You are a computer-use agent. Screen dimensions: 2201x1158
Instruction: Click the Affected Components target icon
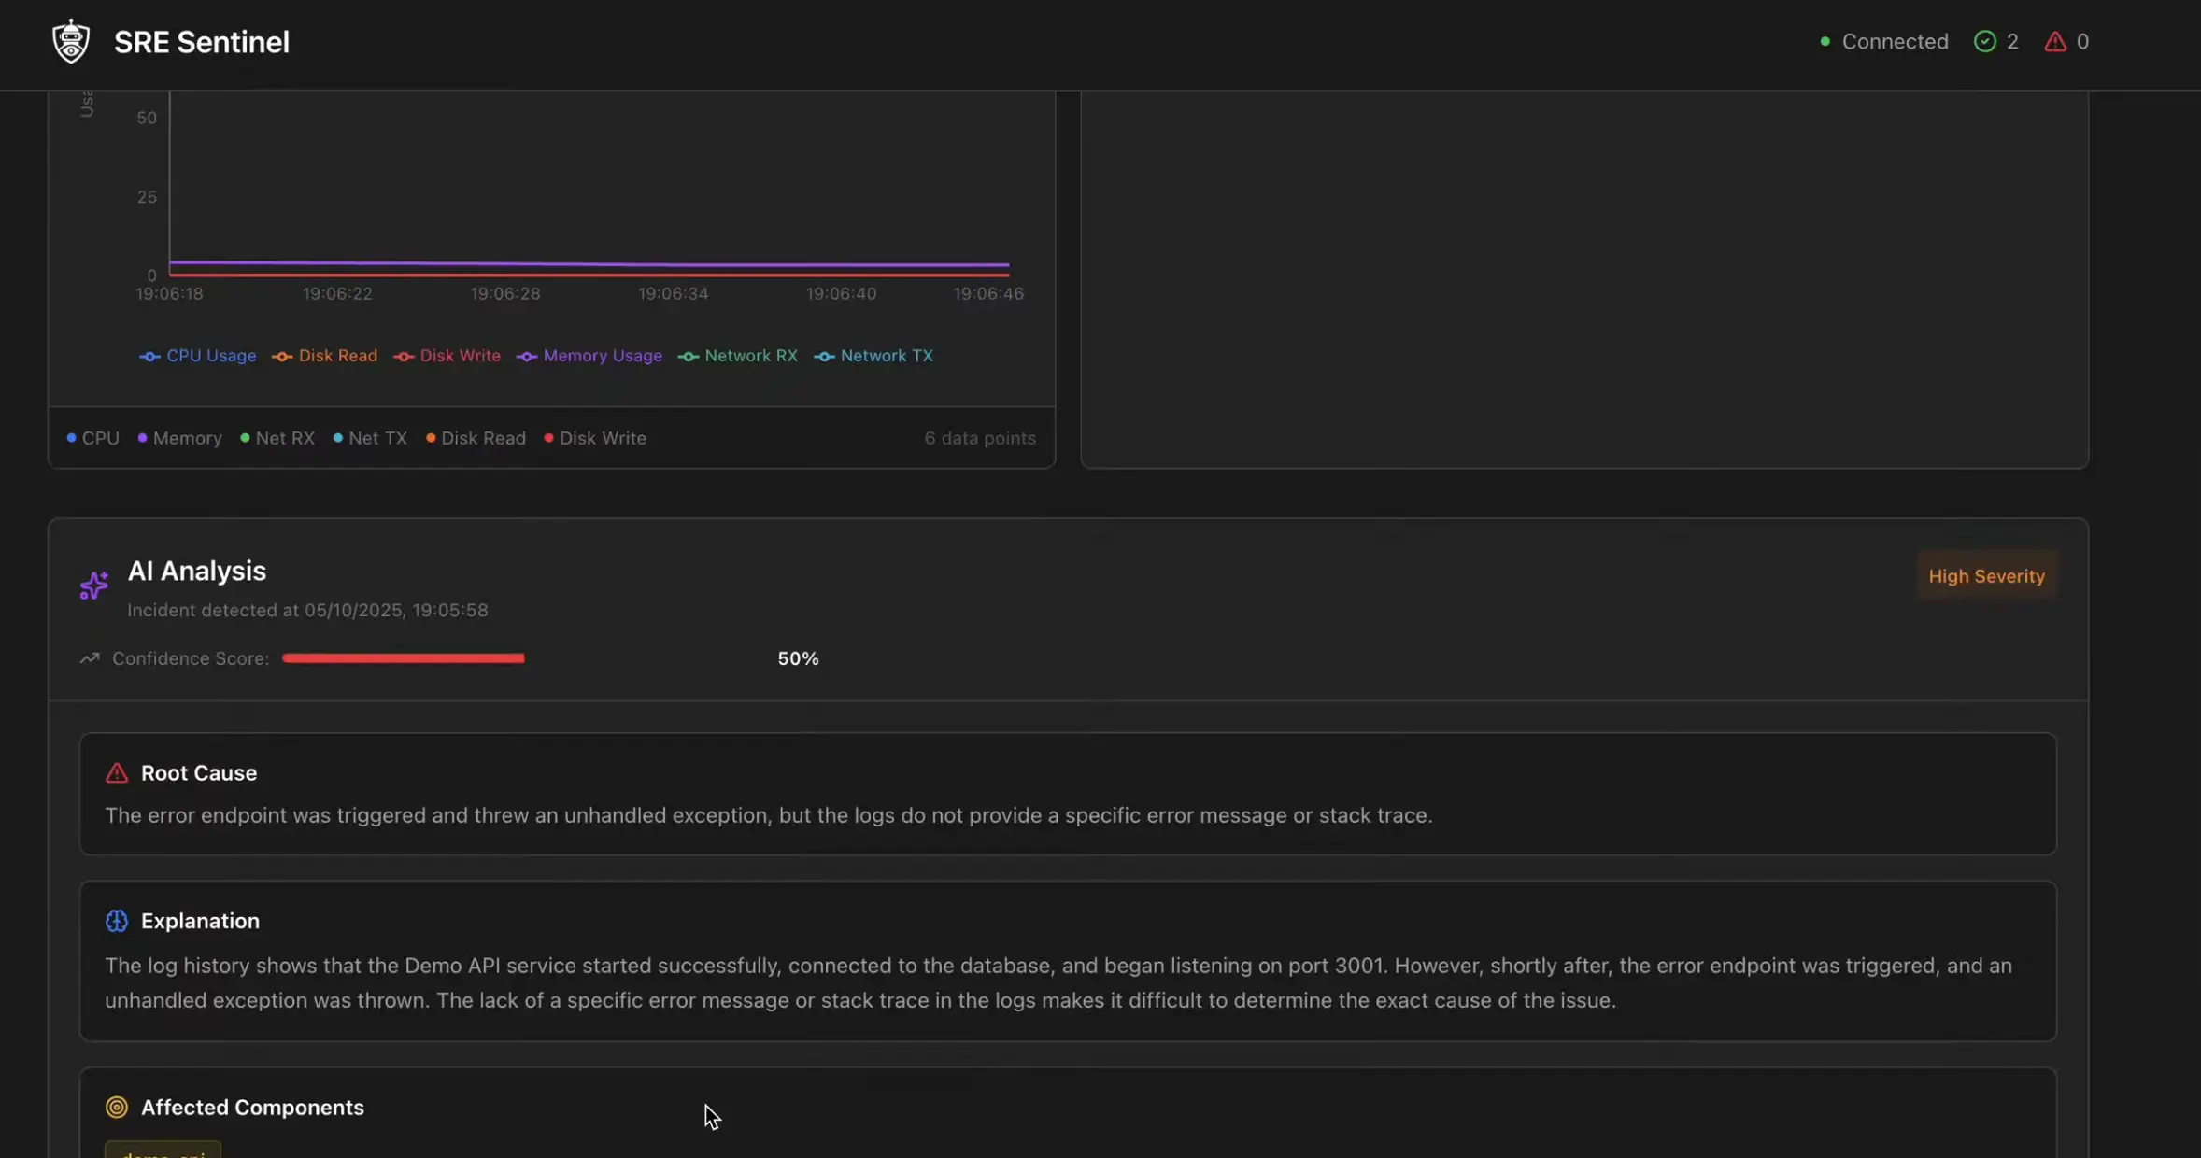[x=117, y=1108]
